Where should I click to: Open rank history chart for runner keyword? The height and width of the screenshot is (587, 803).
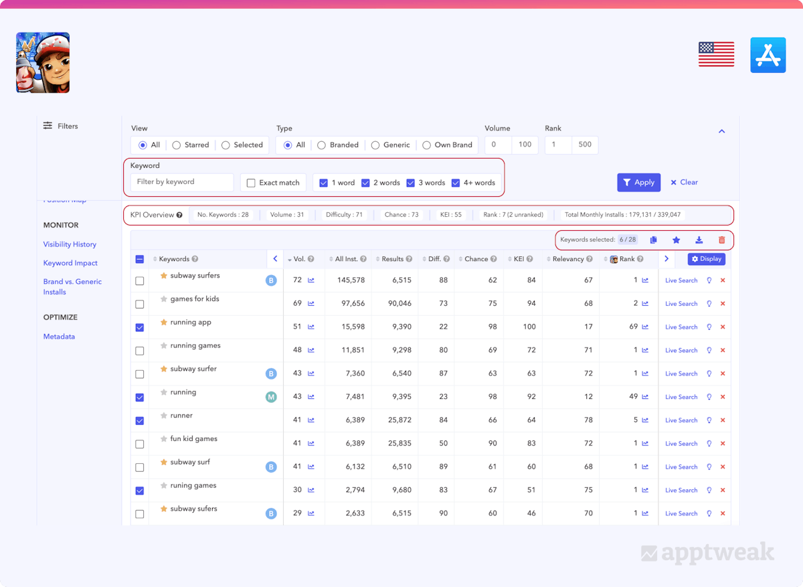coord(645,420)
